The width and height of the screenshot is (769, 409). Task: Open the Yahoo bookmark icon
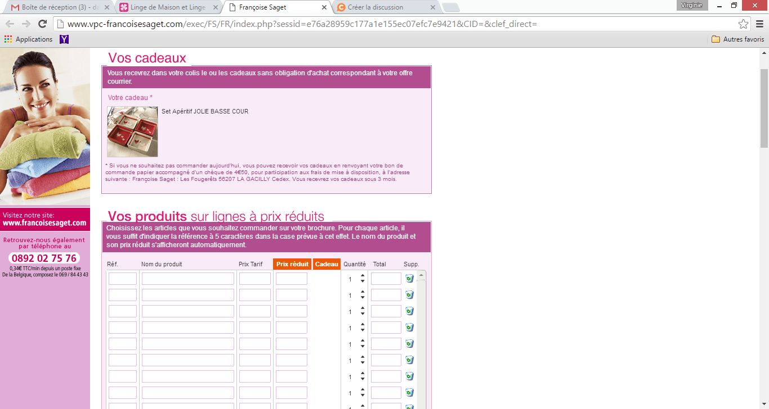click(x=64, y=39)
